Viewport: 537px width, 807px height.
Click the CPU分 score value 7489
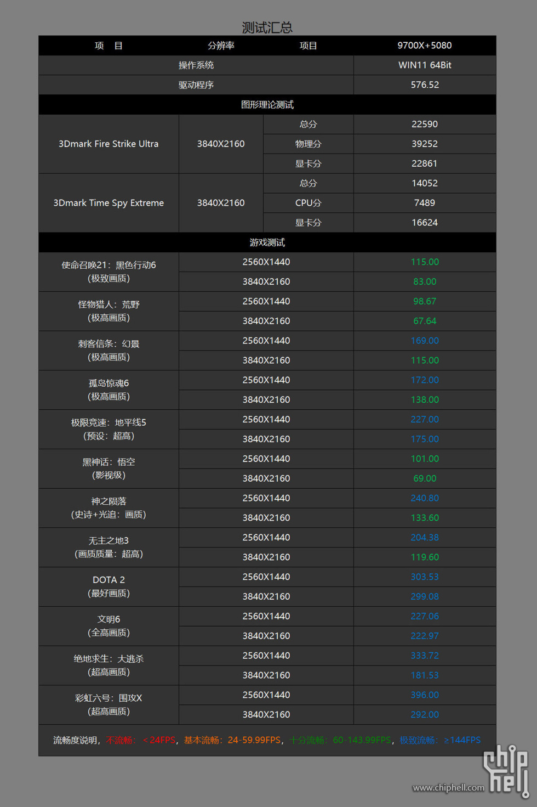click(x=425, y=203)
